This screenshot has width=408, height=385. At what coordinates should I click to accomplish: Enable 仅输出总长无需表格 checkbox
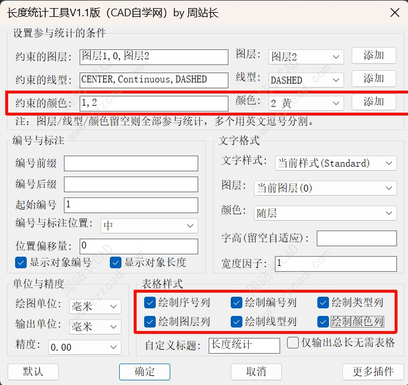(293, 342)
